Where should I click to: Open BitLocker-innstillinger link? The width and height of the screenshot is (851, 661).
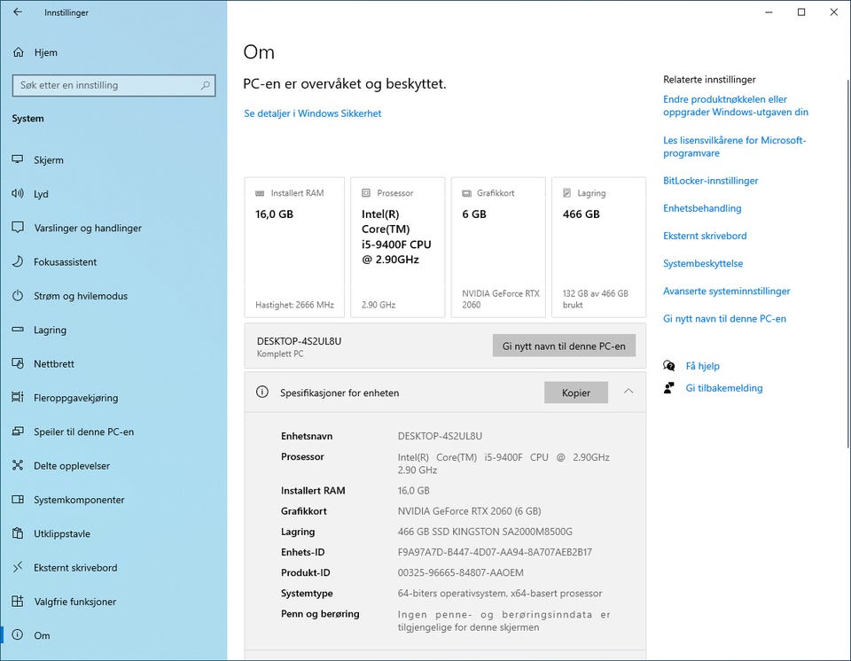pyautogui.click(x=710, y=181)
